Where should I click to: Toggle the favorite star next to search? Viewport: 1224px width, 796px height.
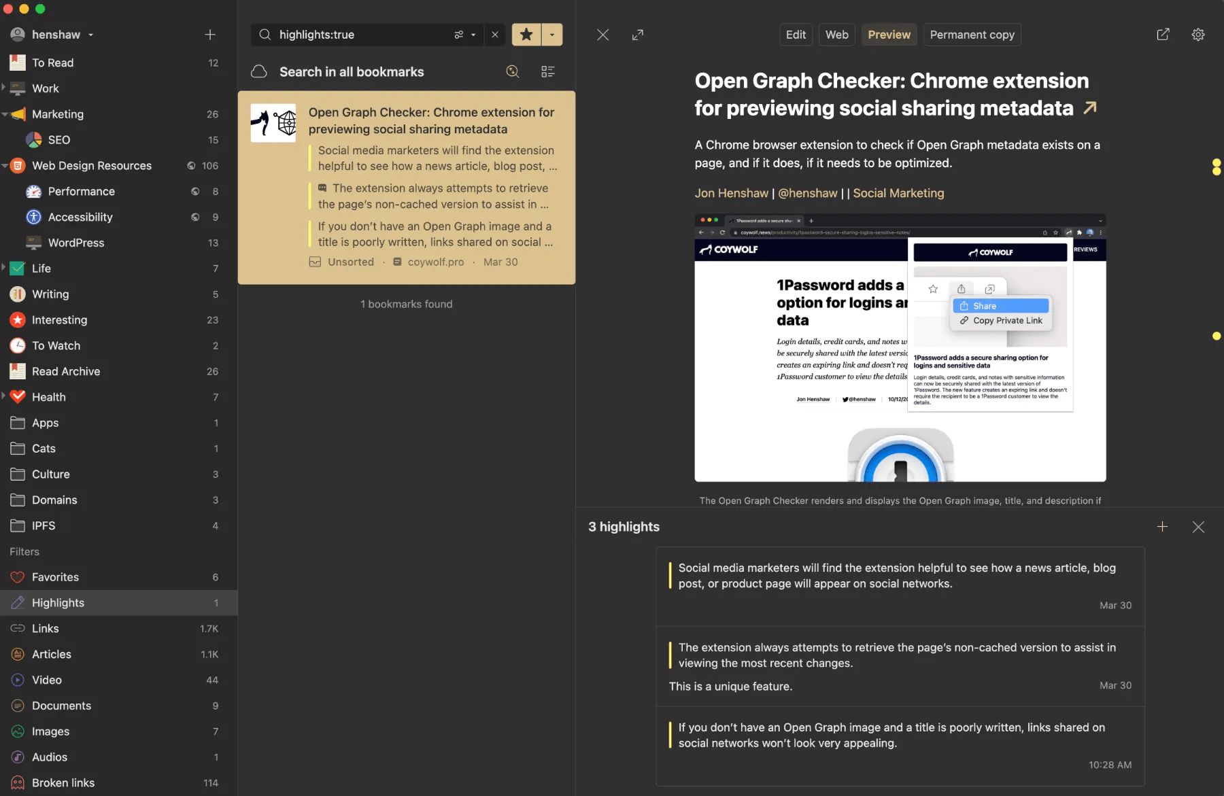526,35
